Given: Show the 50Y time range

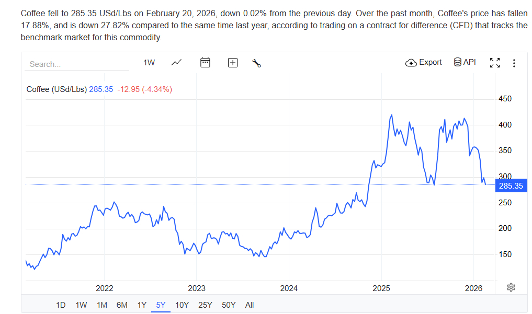Looking at the screenshot, I should point(229,305).
